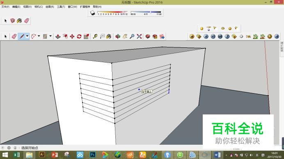284x159 pixels.
Task: Select the Rotate tool
Action: coord(79,36)
